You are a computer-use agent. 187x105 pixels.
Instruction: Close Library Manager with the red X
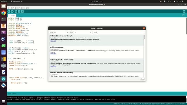click(x=144, y=28)
